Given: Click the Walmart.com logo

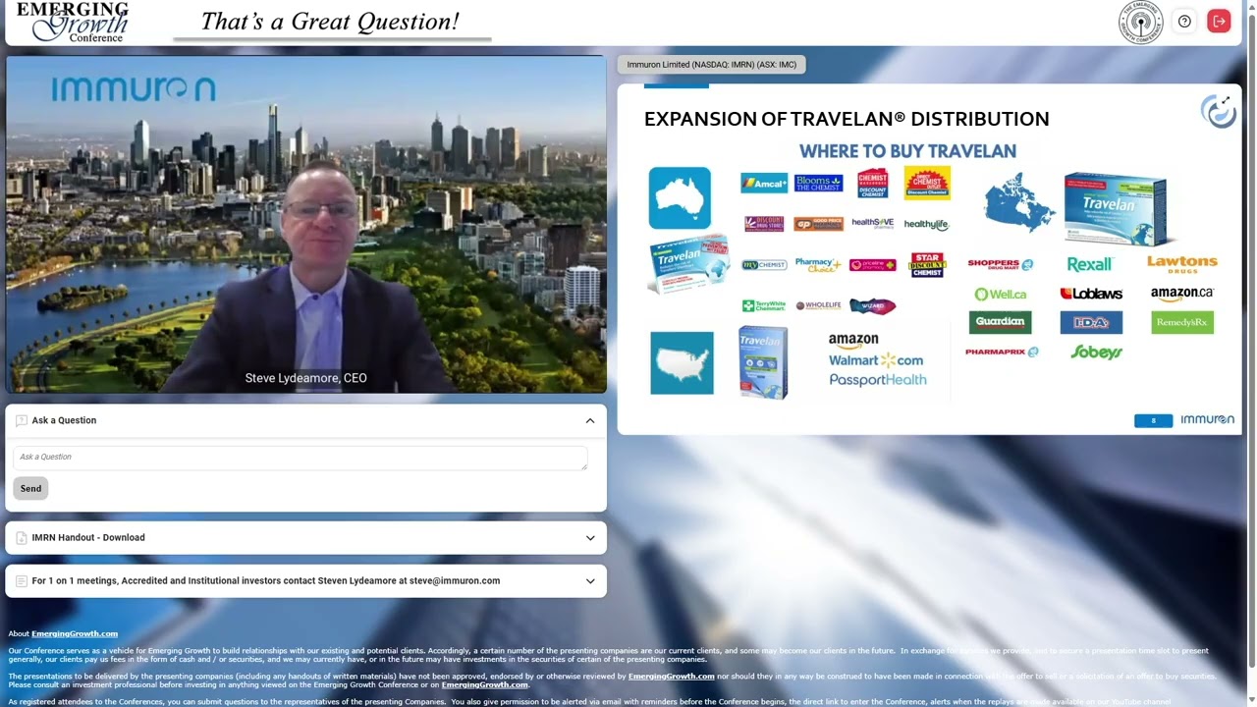Looking at the screenshot, I should pos(876,360).
